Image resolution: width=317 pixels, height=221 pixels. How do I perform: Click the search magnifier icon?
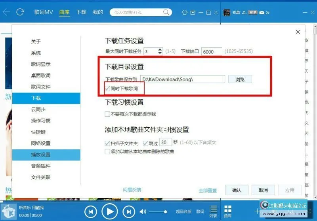(166, 12)
